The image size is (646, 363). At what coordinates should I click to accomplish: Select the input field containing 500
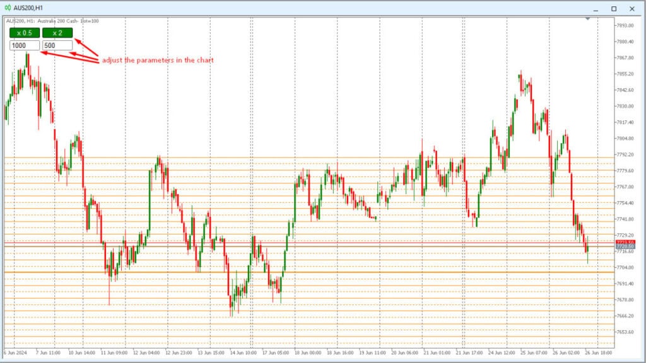[57, 45]
